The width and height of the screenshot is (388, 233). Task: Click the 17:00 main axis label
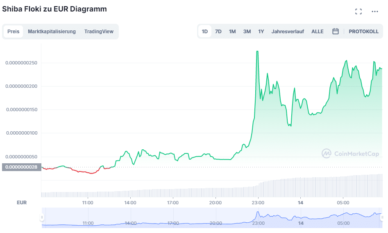click(173, 203)
